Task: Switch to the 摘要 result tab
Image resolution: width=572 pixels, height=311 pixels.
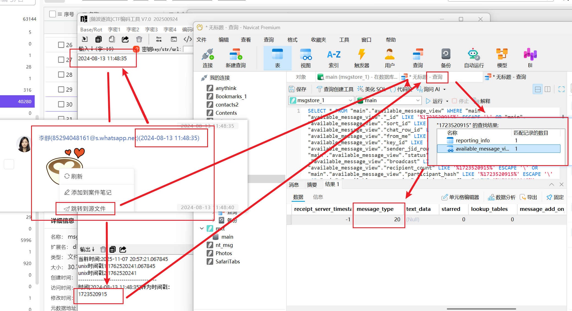Action: tap(312, 185)
